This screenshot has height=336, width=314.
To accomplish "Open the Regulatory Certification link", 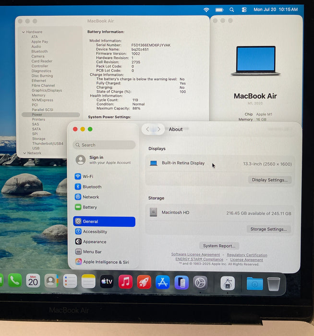I will coord(247,255).
